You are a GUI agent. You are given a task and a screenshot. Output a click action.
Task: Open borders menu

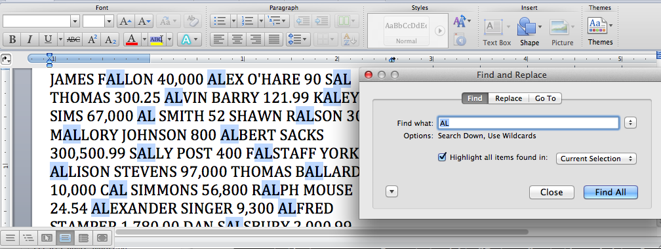click(x=325, y=40)
